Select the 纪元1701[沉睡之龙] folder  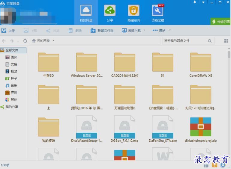pyautogui.click(x=201, y=97)
